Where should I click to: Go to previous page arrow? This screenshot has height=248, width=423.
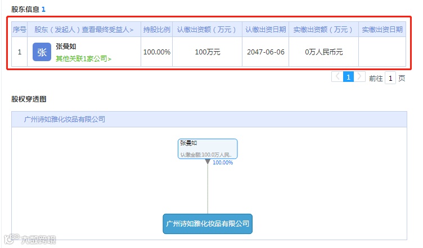coord(337,77)
